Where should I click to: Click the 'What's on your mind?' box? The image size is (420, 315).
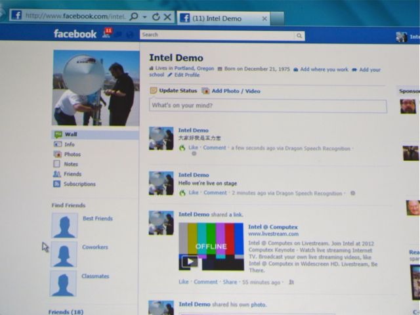[x=268, y=106]
